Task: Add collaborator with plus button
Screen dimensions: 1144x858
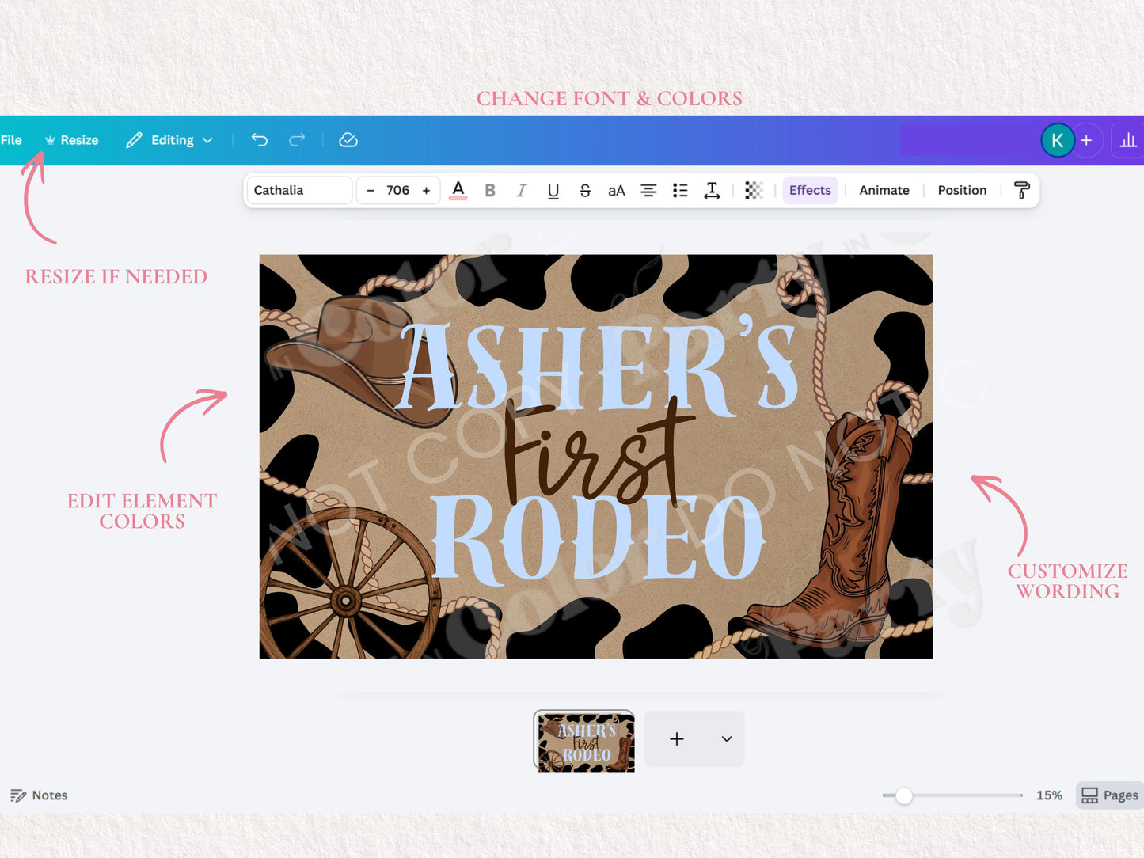Action: point(1087,140)
